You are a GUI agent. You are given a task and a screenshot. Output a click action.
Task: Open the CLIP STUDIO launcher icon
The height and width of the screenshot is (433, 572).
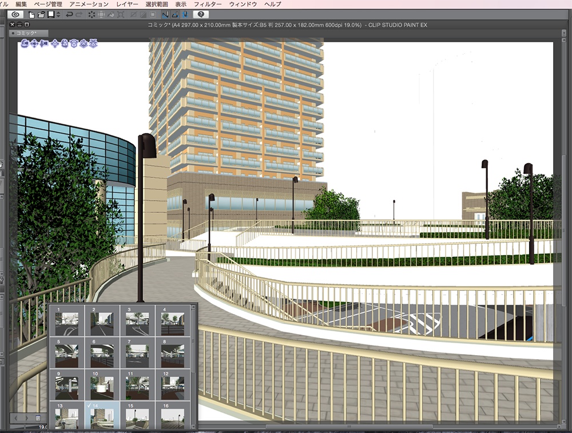pos(15,15)
